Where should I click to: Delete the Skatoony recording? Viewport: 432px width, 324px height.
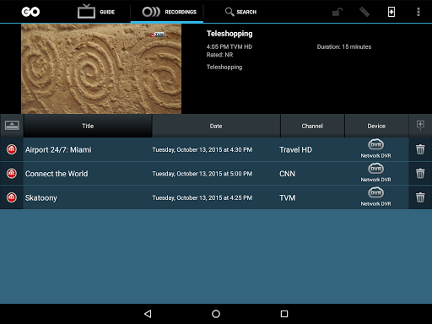click(x=420, y=197)
